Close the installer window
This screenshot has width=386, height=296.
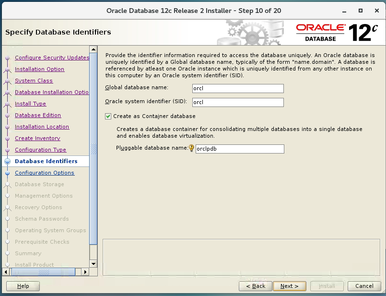[x=376, y=11]
